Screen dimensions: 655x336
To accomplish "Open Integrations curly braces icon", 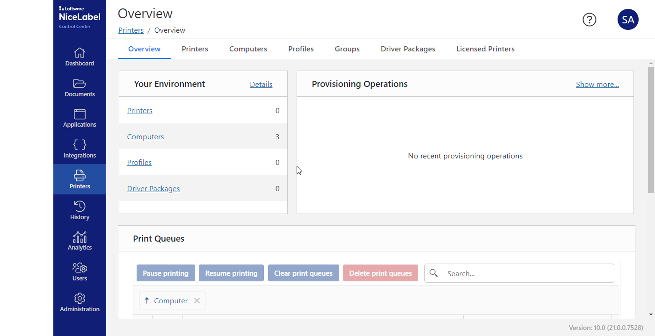I will (x=80, y=145).
